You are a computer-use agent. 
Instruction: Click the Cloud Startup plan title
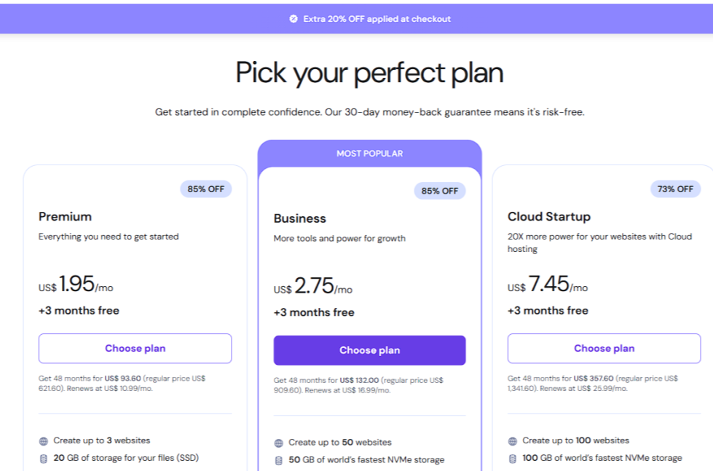pos(549,216)
